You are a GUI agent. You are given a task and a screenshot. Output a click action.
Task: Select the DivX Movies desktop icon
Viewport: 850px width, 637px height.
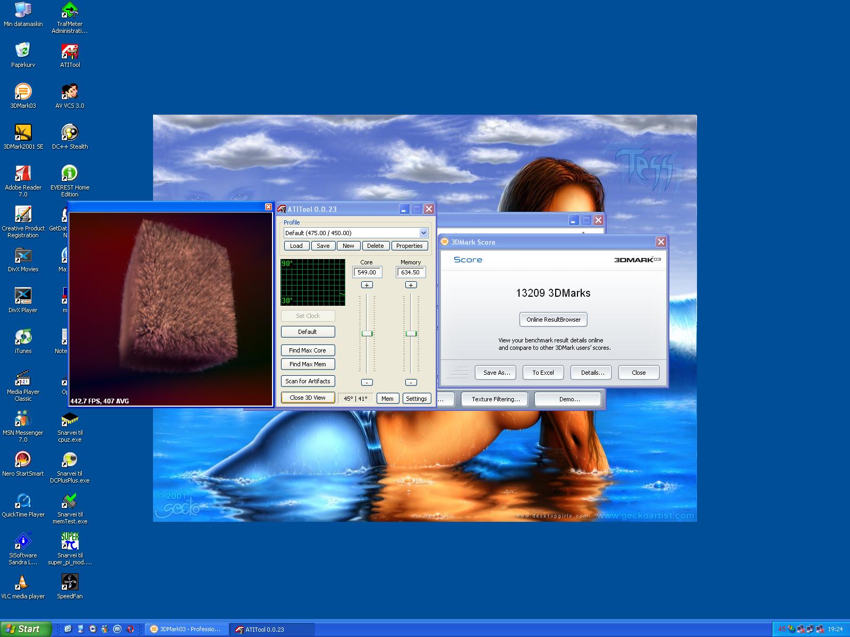pos(23,260)
